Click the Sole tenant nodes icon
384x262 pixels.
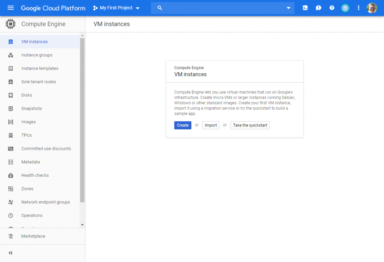coord(10,82)
